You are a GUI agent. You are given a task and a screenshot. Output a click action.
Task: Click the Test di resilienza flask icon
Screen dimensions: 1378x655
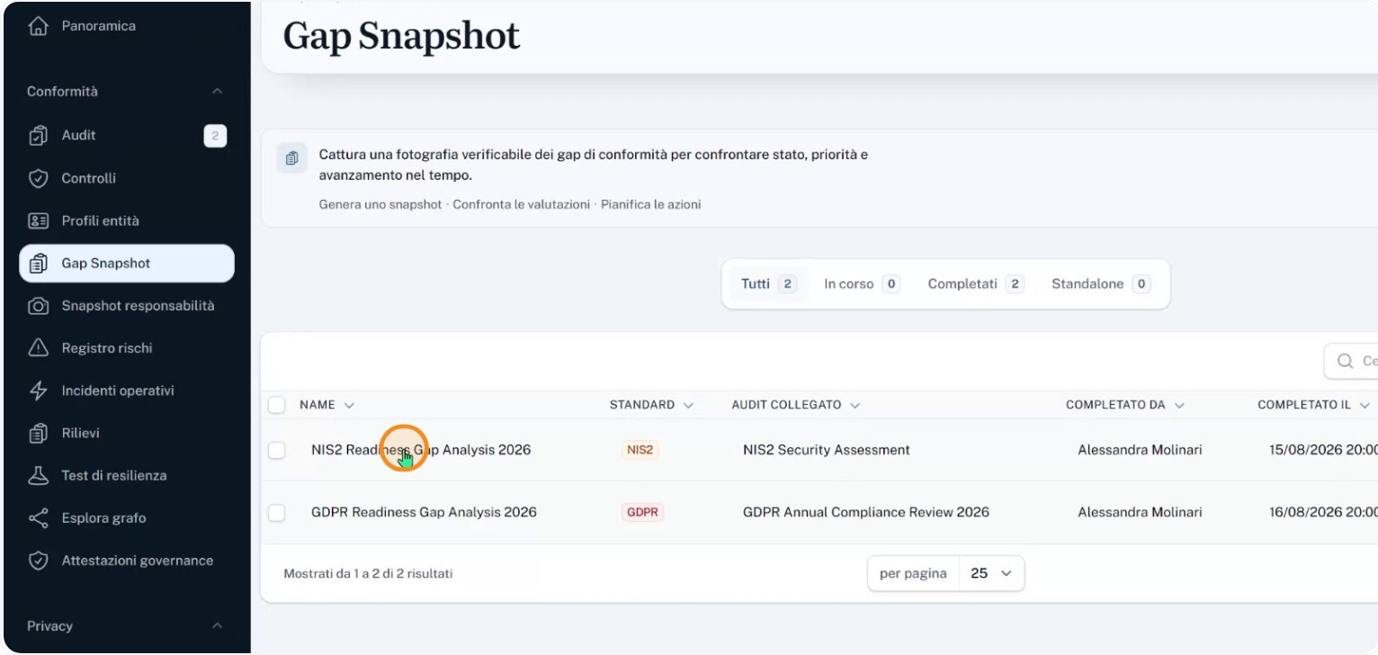38,476
